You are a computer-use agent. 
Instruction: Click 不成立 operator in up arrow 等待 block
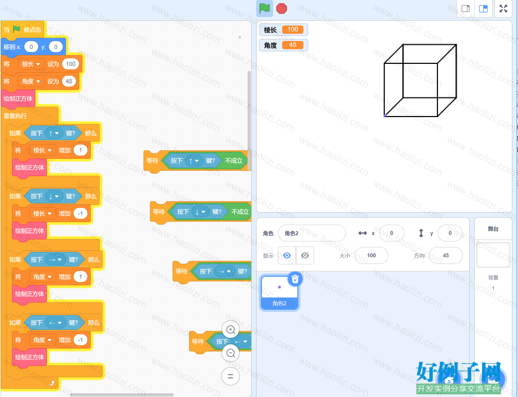coord(233,161)
